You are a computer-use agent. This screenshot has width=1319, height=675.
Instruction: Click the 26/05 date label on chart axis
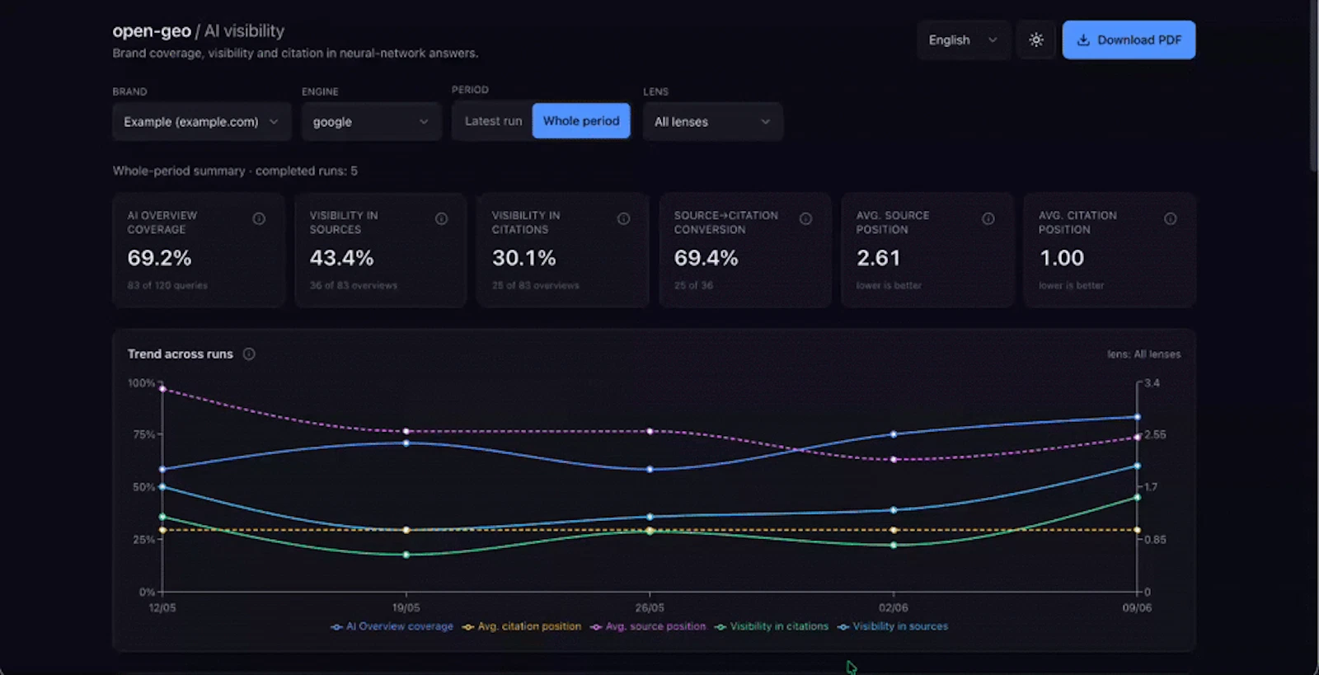click(650, 607)
